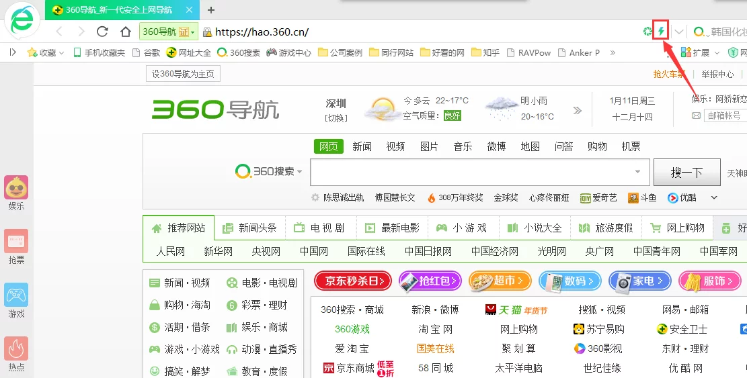The height and width of the screenshot is (378, 747).
Task: Expand the 收藏 dropdown arrow
Action: [x=61, y=53]
